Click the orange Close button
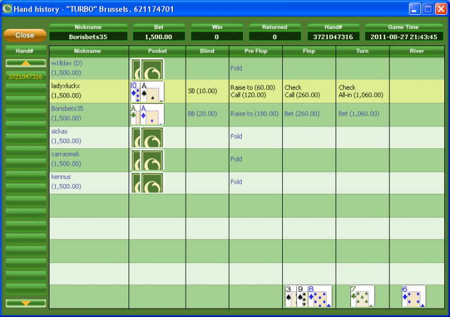This screenshot has height=317, width=450. coord(25,35)
